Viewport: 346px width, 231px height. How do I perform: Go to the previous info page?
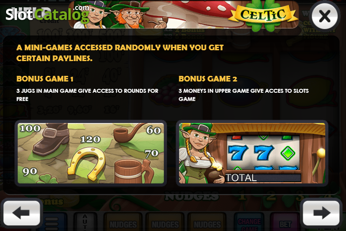tap(21, 212)
